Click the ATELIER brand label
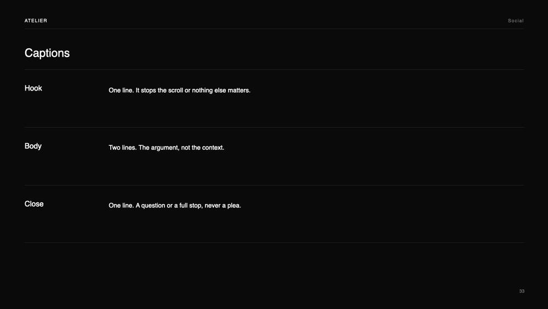The image size is (548, 309). pyautogui.click(x=36, y=21)
